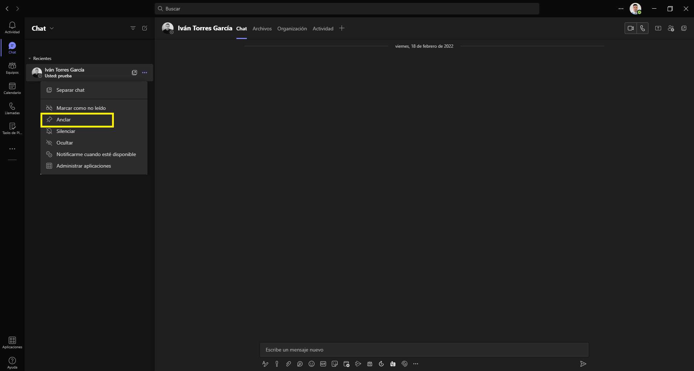The image size is (694, 371).
Task: Open the message Format options
Action: tap(265, 364)
